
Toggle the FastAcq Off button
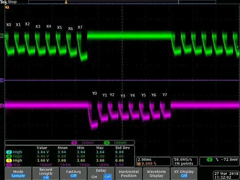tap(73, 174)
